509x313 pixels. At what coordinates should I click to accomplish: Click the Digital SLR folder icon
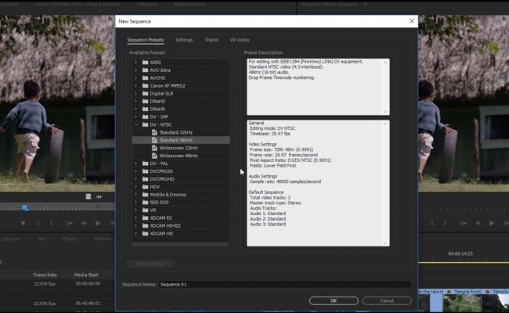tap(145, 93)
